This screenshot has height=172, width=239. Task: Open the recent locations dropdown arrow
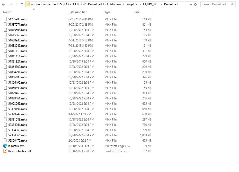click(17, 4)
